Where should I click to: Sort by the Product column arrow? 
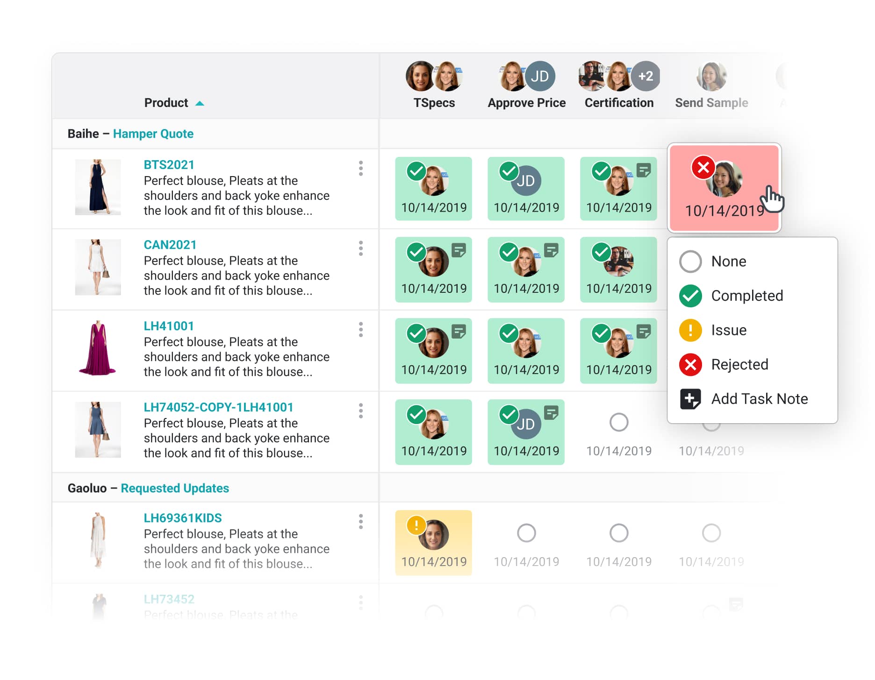click(200, 103)
